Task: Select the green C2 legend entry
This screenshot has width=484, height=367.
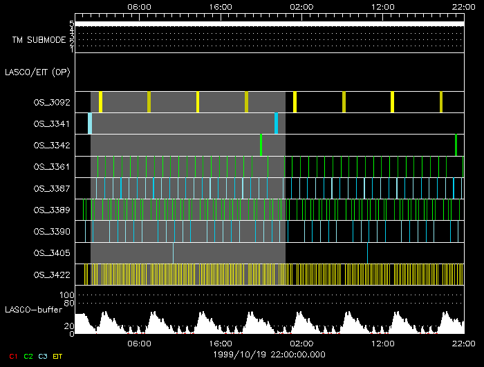Action: 28,356
